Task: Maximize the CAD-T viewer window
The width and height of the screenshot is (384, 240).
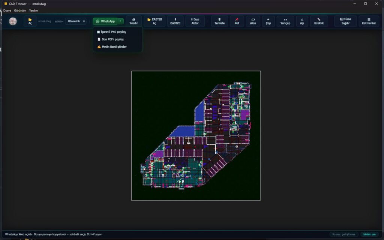Action: (x=365, y=4)
